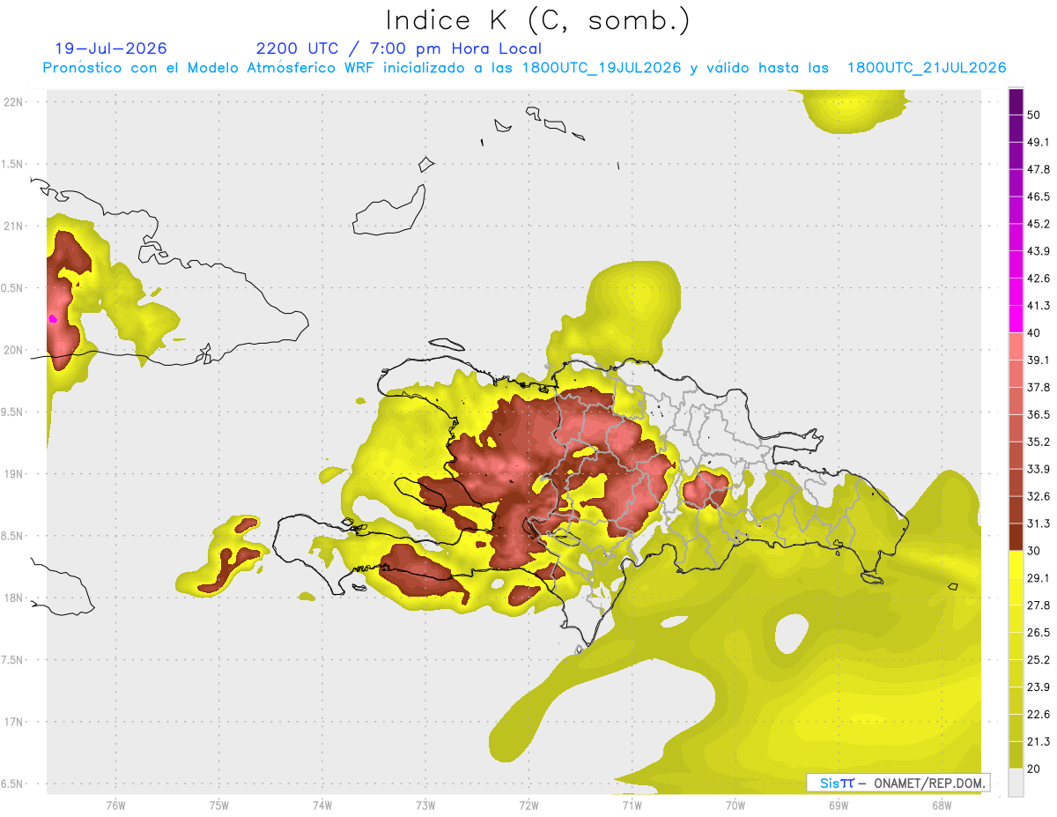Click the "69W" longitude label

pyautogui.click(x=839, y=805)
